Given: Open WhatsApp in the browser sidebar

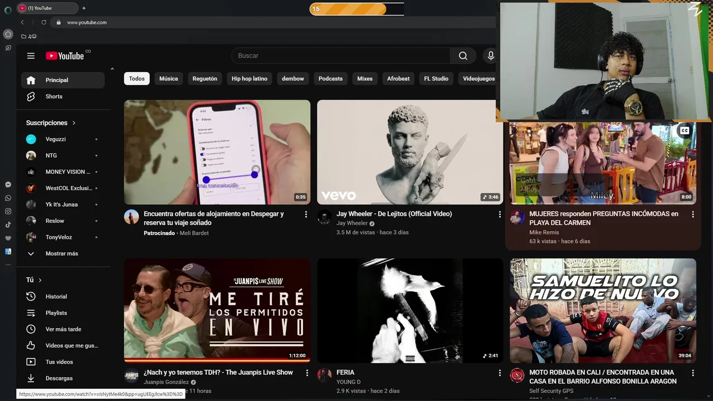Looking at the screenshot, I should [x=8, y=198].
